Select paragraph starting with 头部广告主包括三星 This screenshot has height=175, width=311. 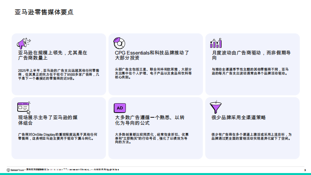coord(153,73)
